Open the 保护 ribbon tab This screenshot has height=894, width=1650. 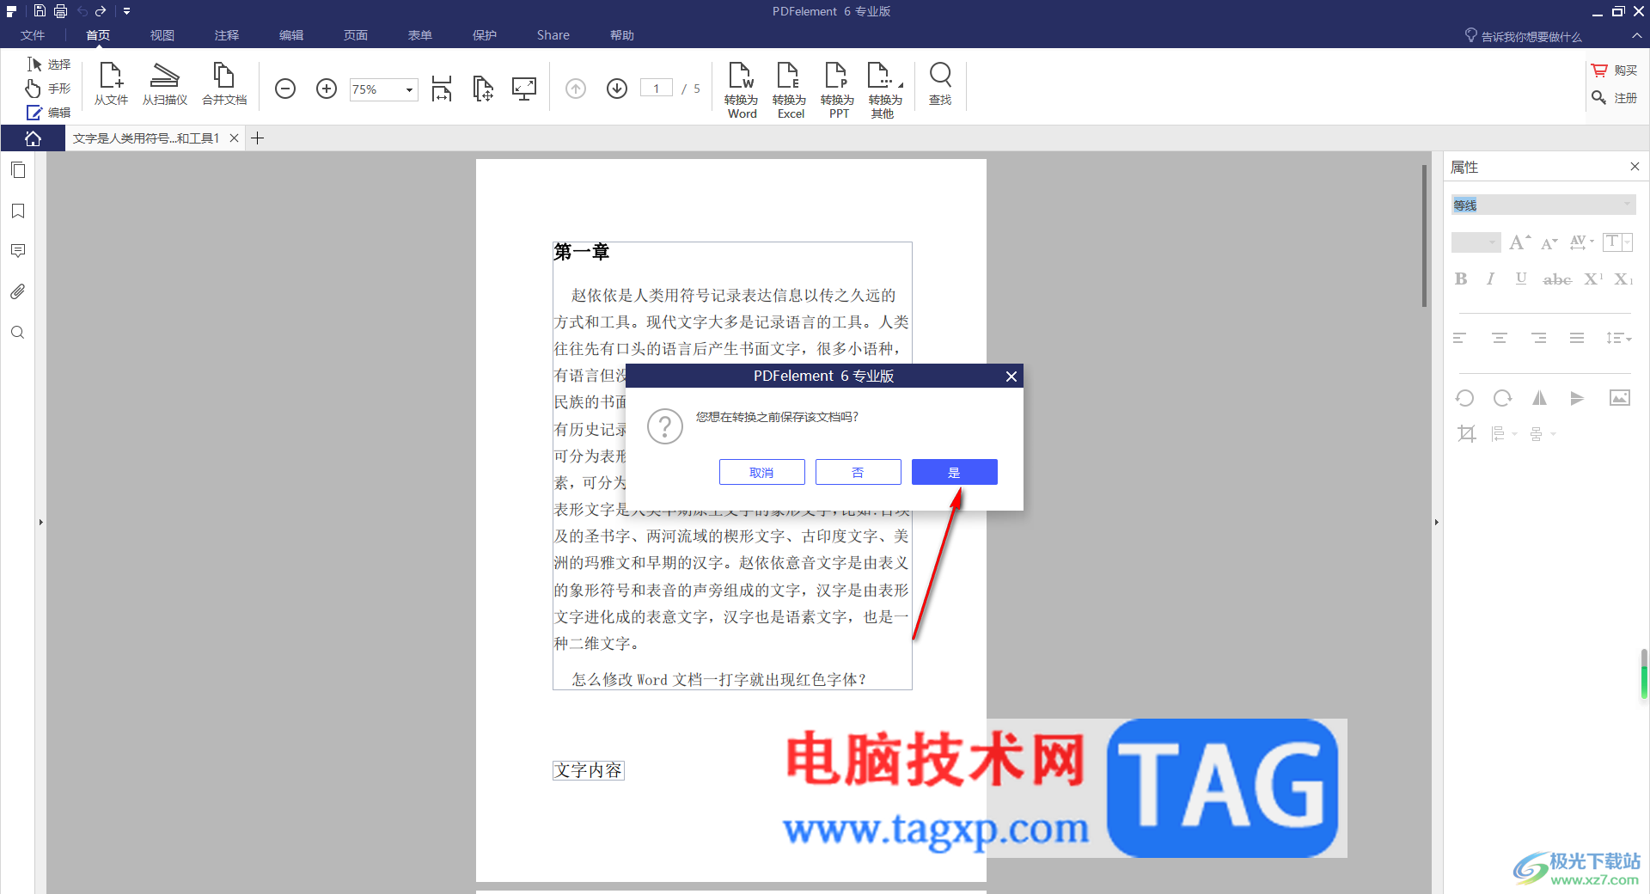(x=485, y=35)
